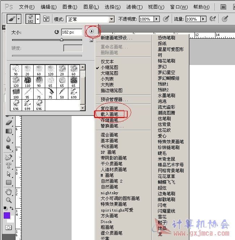
Task: Click the opacity 100% input field
Action: coord(146,19)
